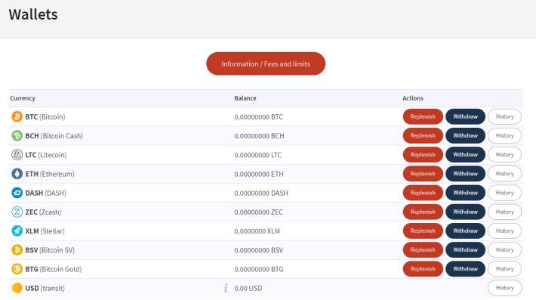View History for BCH wallet
Screen dimensions: 536x300
tap(504, 136)
